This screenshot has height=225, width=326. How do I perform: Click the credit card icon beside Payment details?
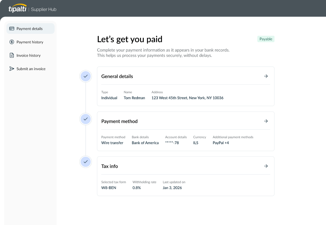[x=12, y=29]
